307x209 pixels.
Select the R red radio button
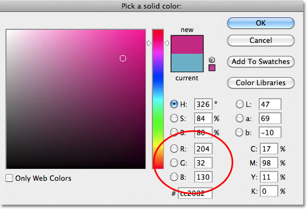174,149
